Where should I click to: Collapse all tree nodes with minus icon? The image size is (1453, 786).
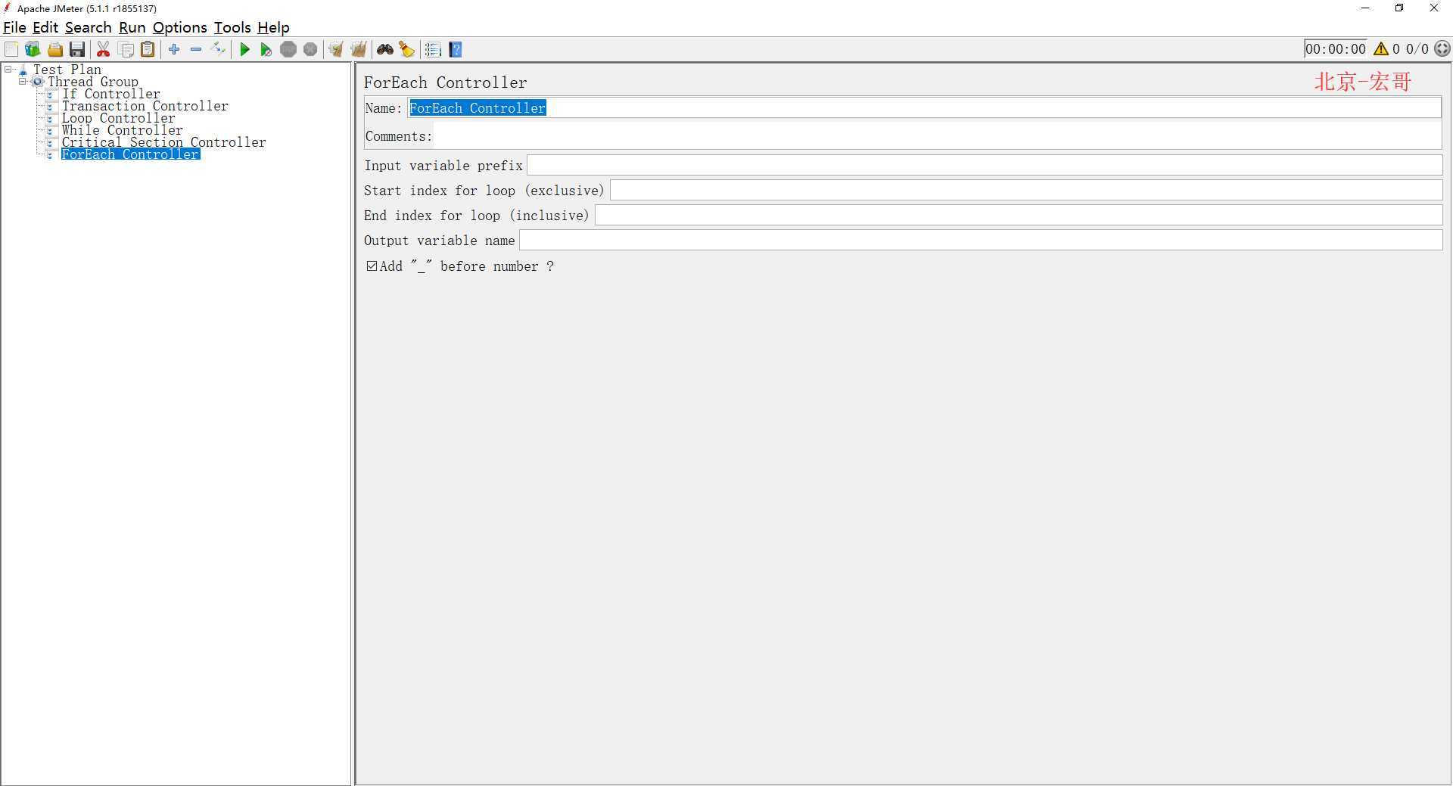point(196,50)
